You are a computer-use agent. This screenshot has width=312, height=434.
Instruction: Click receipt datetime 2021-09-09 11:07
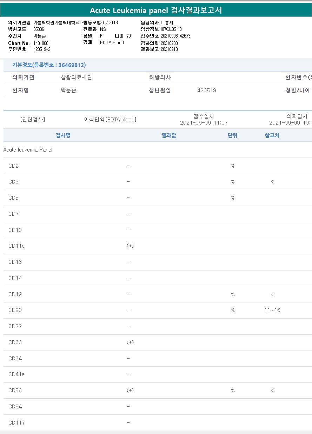click(x=204, y=123)
